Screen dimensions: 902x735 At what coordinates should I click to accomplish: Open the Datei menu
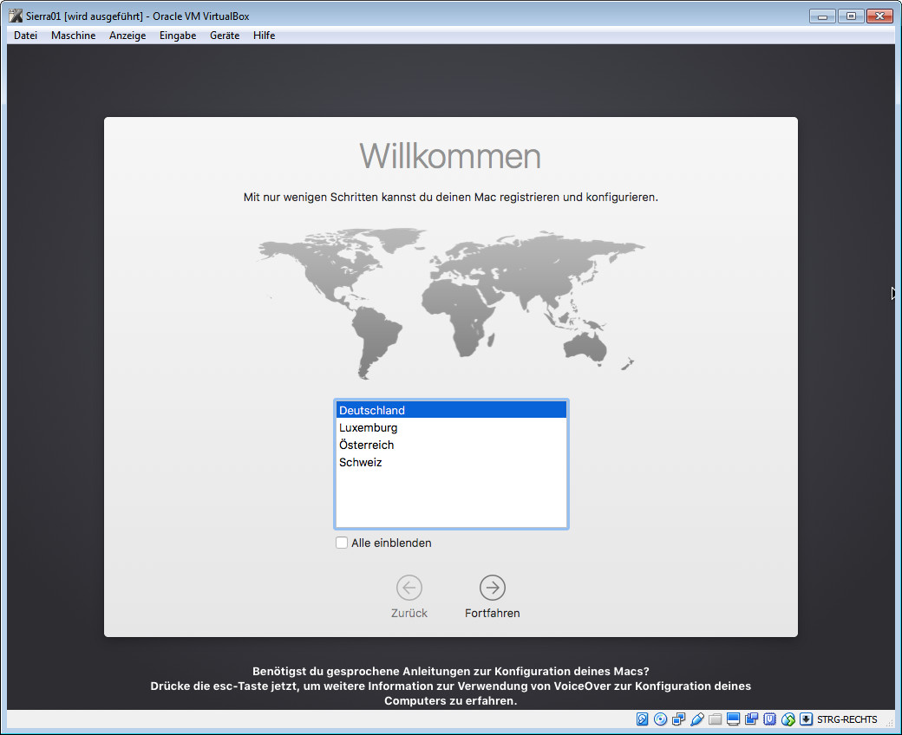(26, 36)
